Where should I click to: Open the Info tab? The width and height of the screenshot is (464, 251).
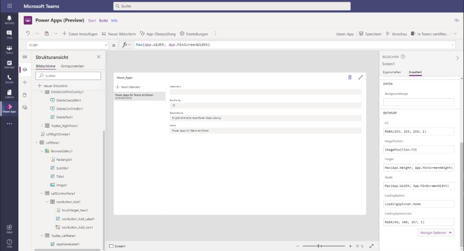point(114,20)
